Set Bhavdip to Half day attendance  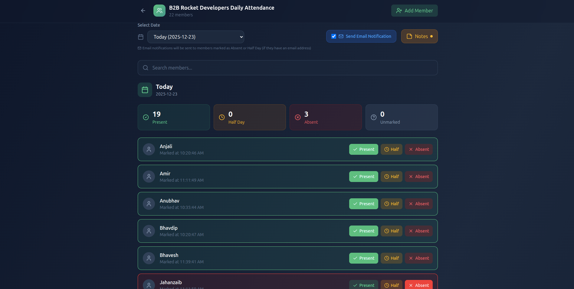391,231
